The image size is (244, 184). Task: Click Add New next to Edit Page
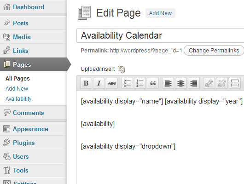(160, 13)
